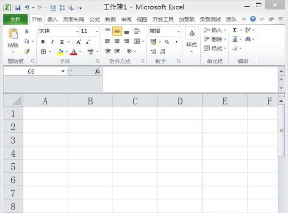Click the insert function fx icon
The image size is (288, 213).
97,72
